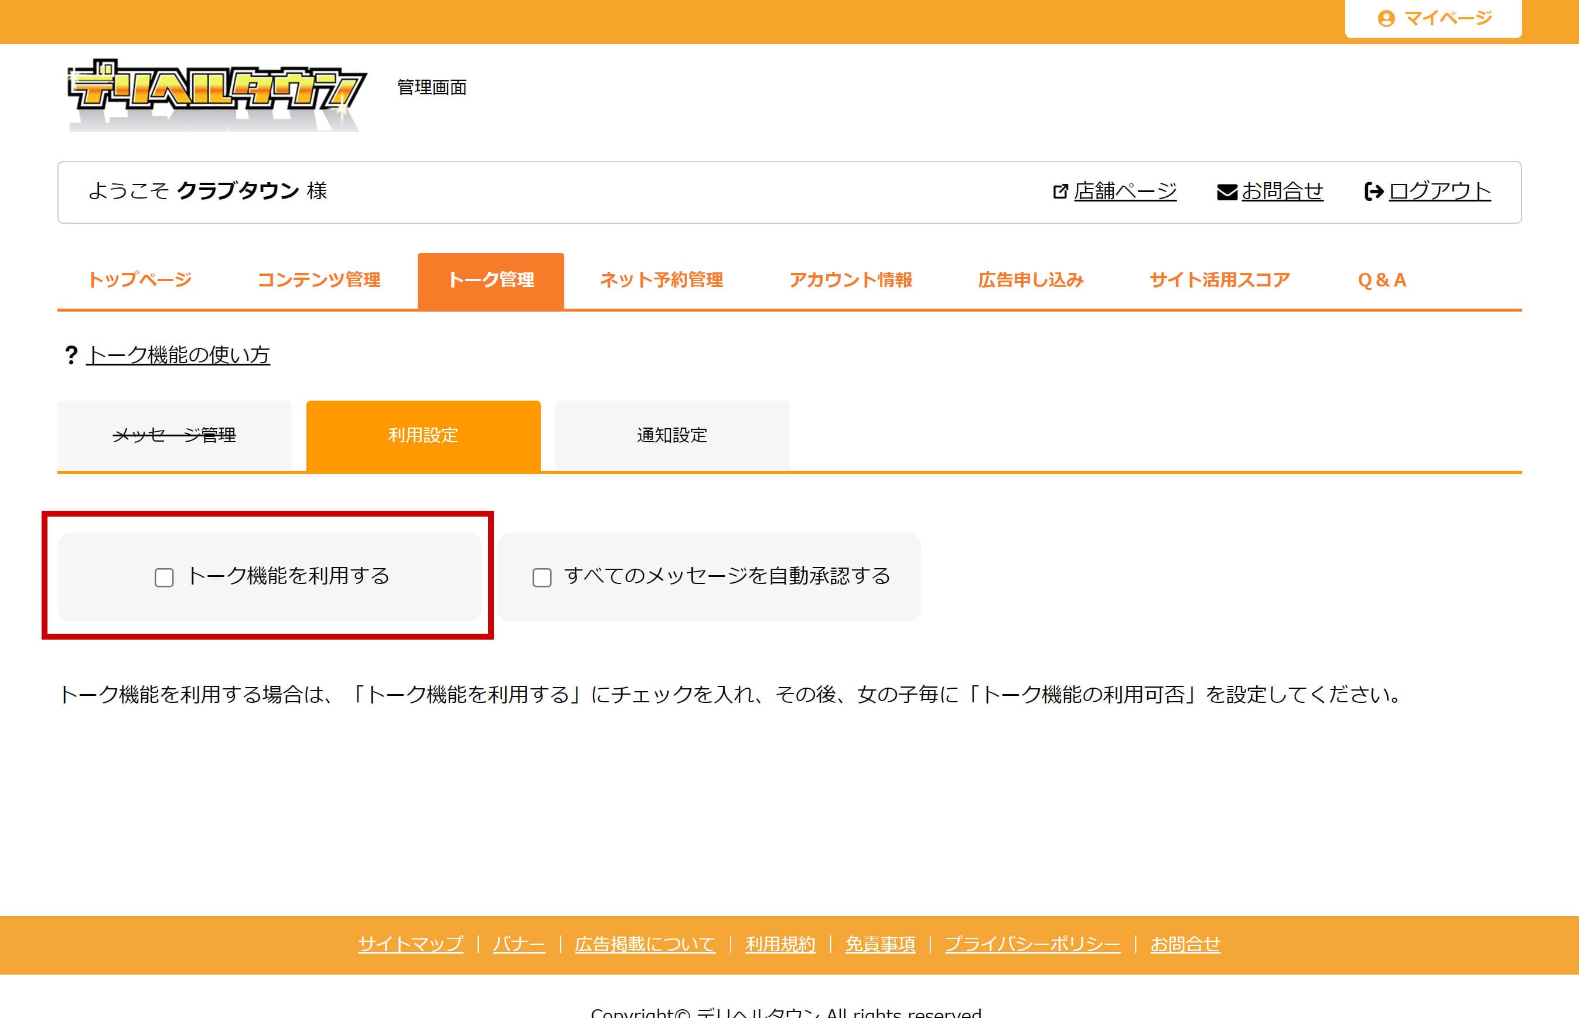The height and width of the screenshot is (1018, 1579).
Task: Click the external link icon beside 店舗ページ
Action: [x=1060, y=192]
